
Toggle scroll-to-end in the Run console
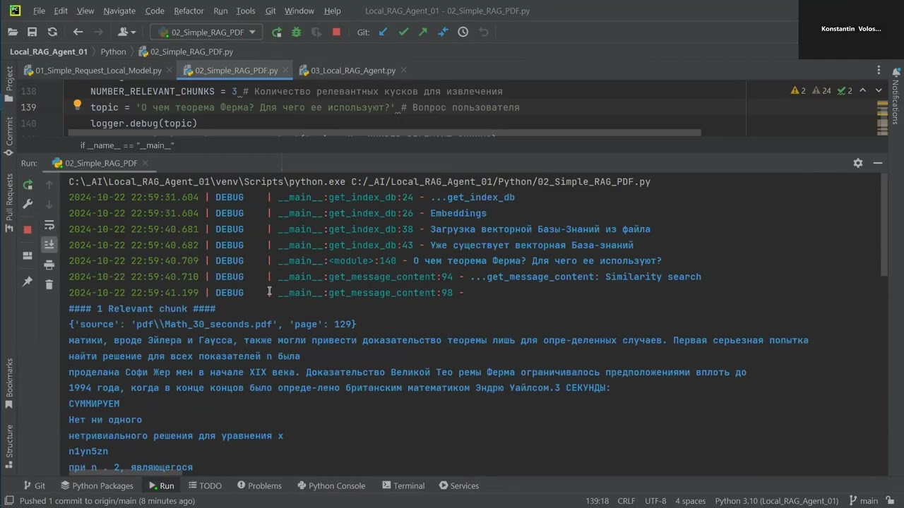49,245
